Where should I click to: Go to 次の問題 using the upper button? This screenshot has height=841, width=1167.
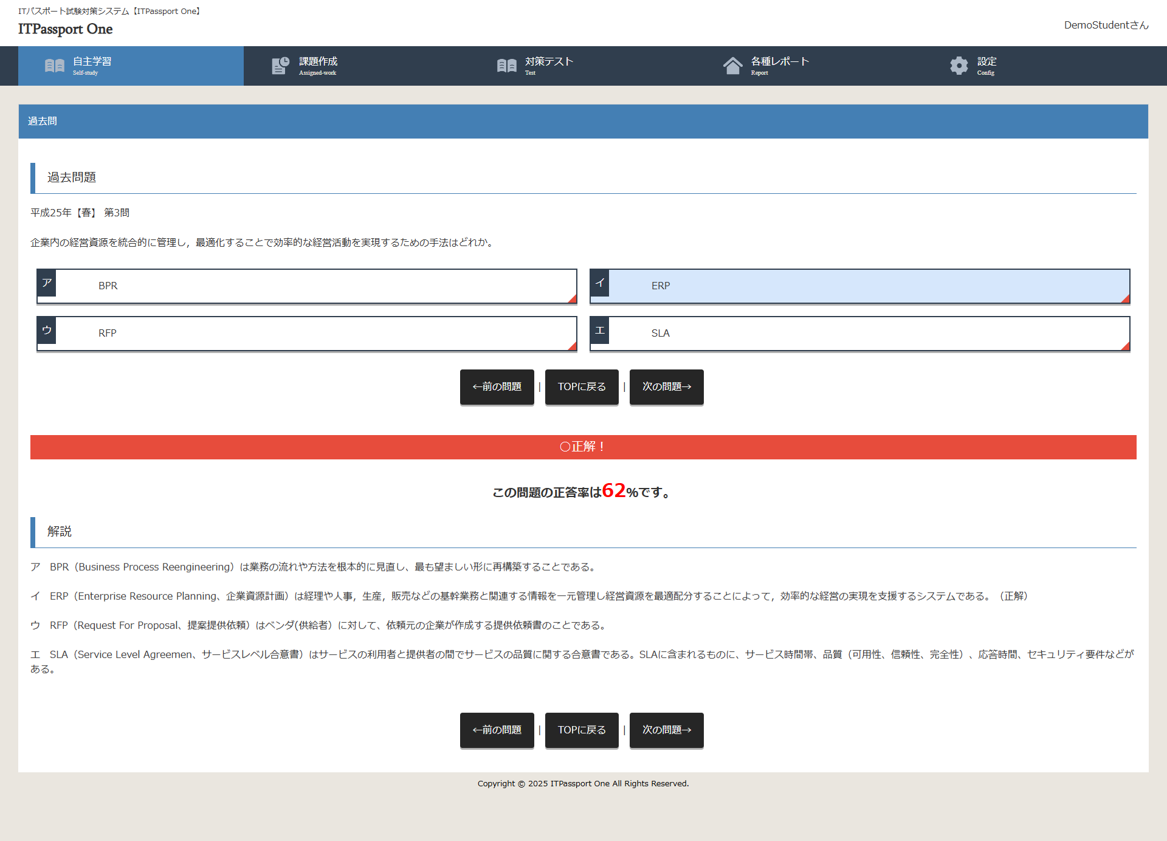(666, 386)
